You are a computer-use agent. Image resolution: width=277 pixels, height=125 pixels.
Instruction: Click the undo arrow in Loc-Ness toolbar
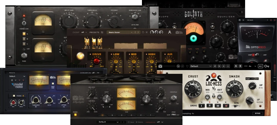click(178, 66)
